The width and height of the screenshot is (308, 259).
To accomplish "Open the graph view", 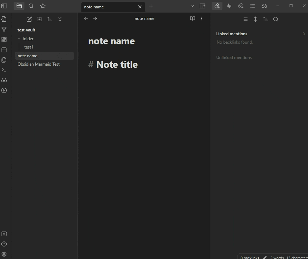I will click(4, 29).
